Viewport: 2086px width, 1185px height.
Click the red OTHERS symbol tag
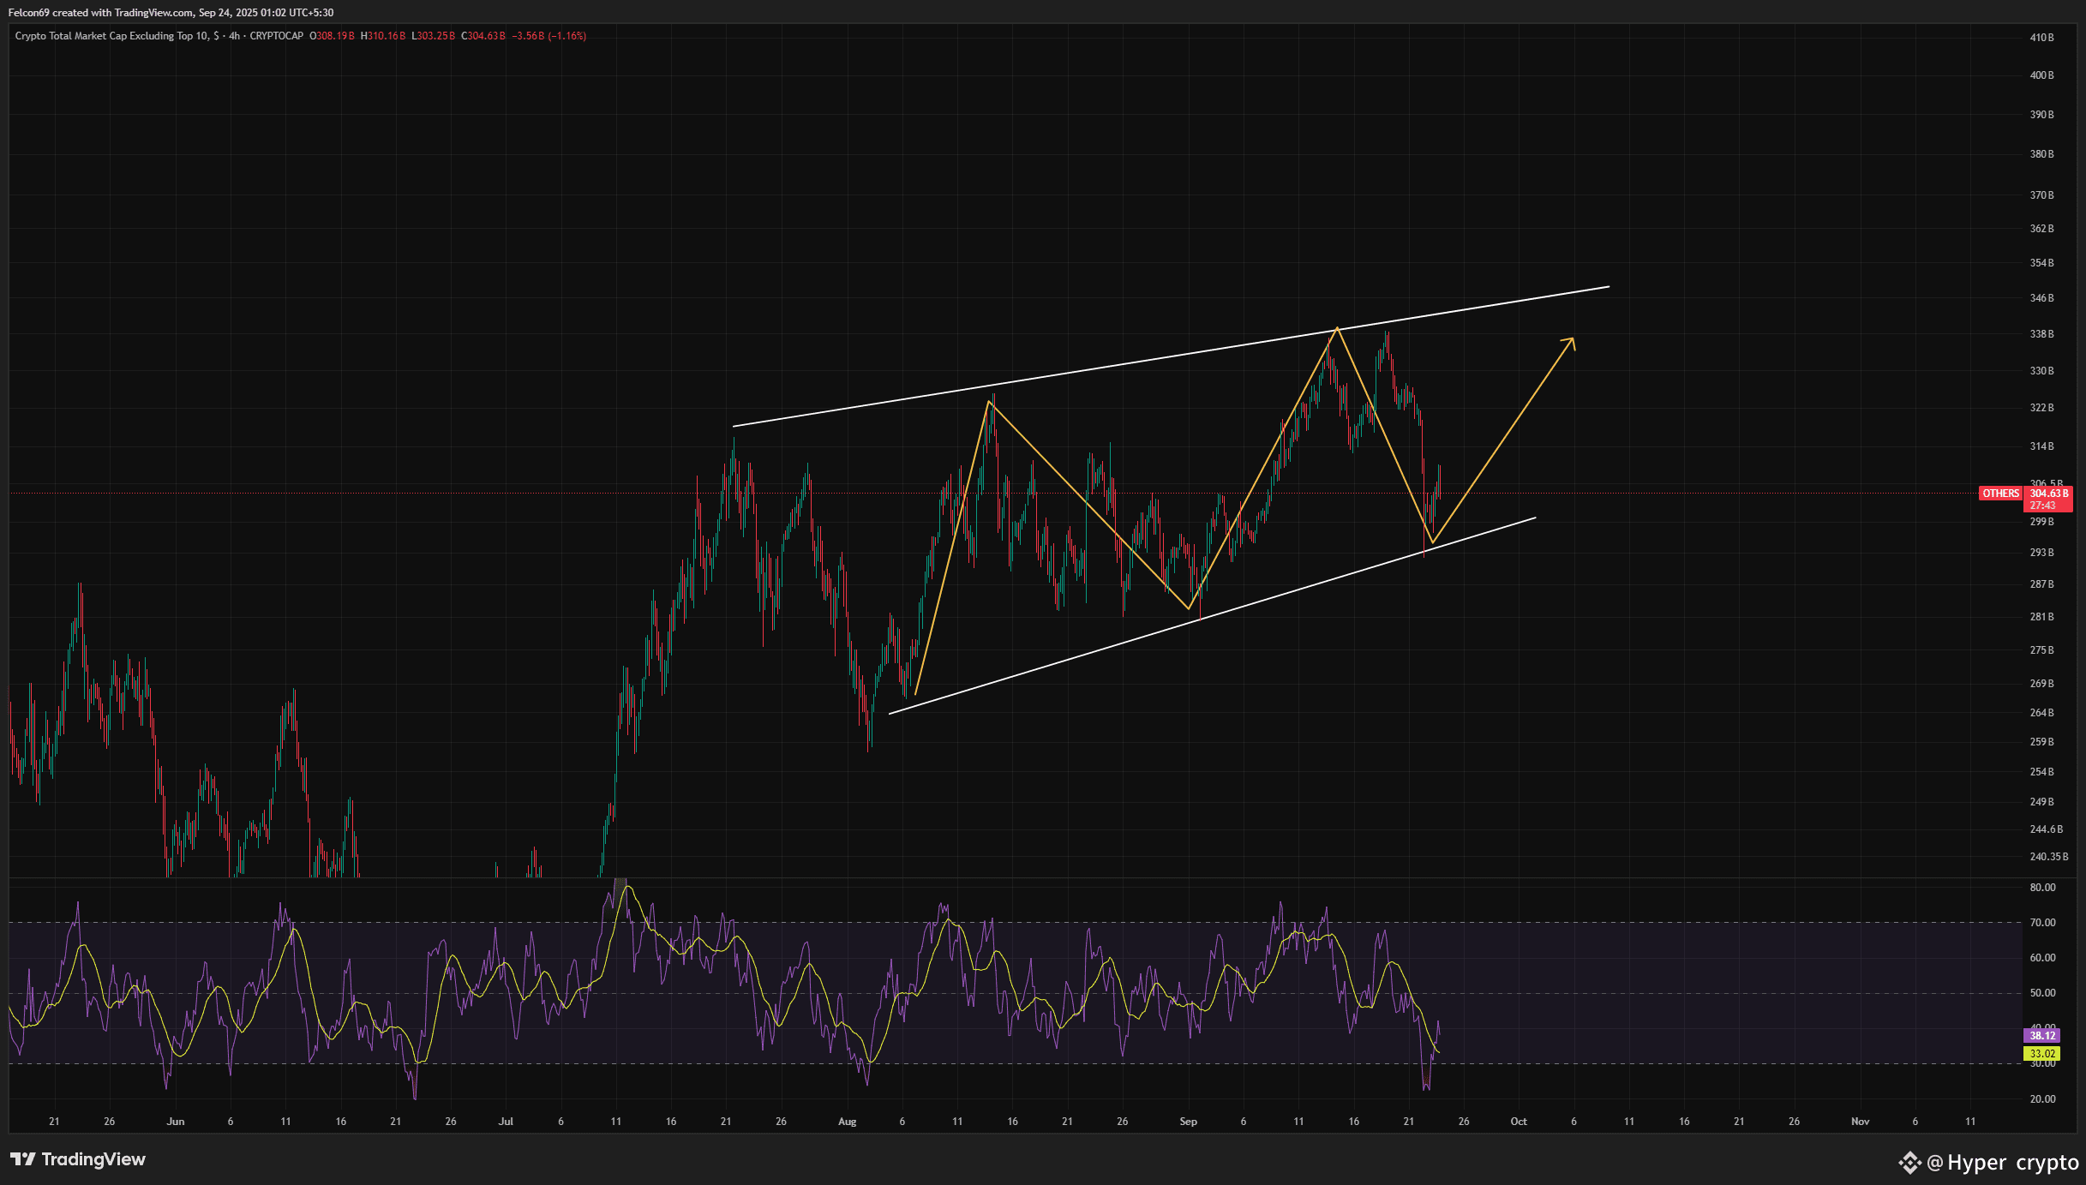(2000, 494)
